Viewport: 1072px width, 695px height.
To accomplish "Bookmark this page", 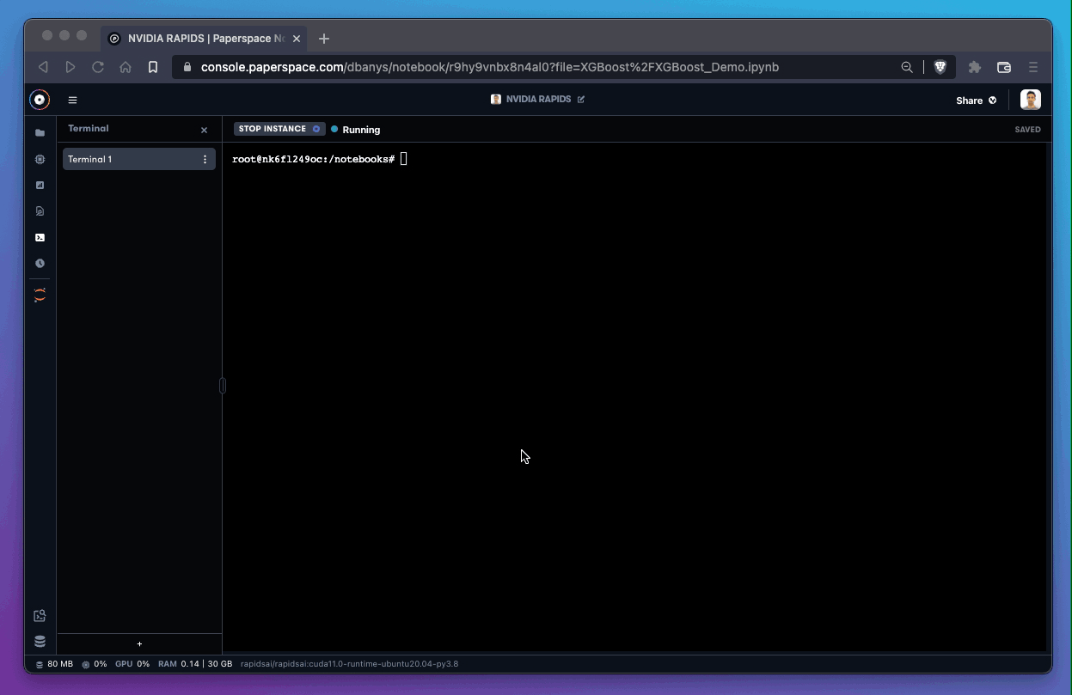I will click(x=153, y=67).
